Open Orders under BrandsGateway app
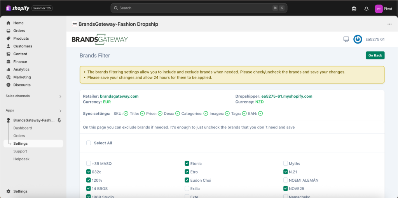The height and width of the screenshot is (198, 398). pos(19,136)
